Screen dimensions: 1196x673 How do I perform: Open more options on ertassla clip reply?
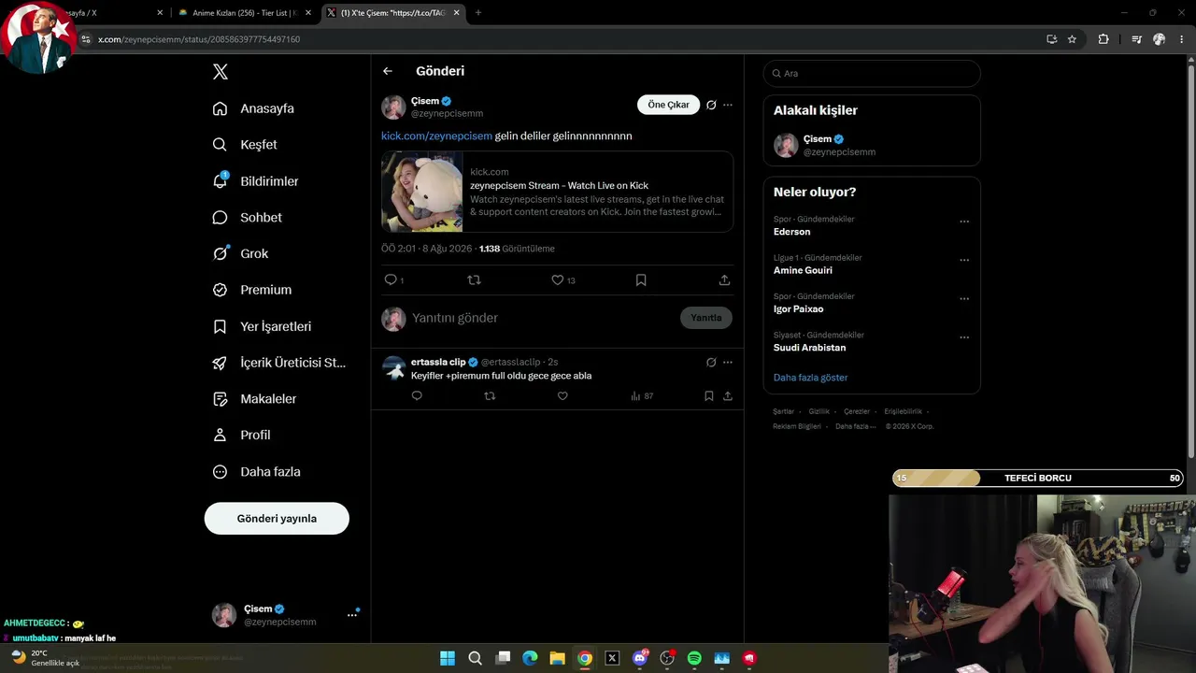pyautogui.click(x=728, y=363)
